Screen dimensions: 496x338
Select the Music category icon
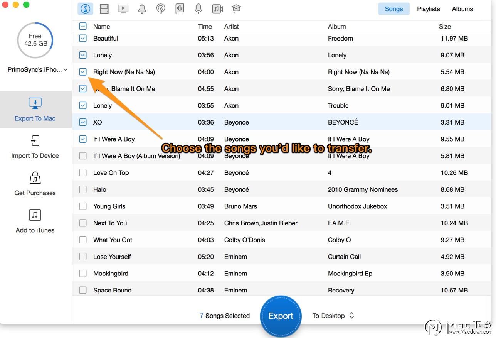85,8
